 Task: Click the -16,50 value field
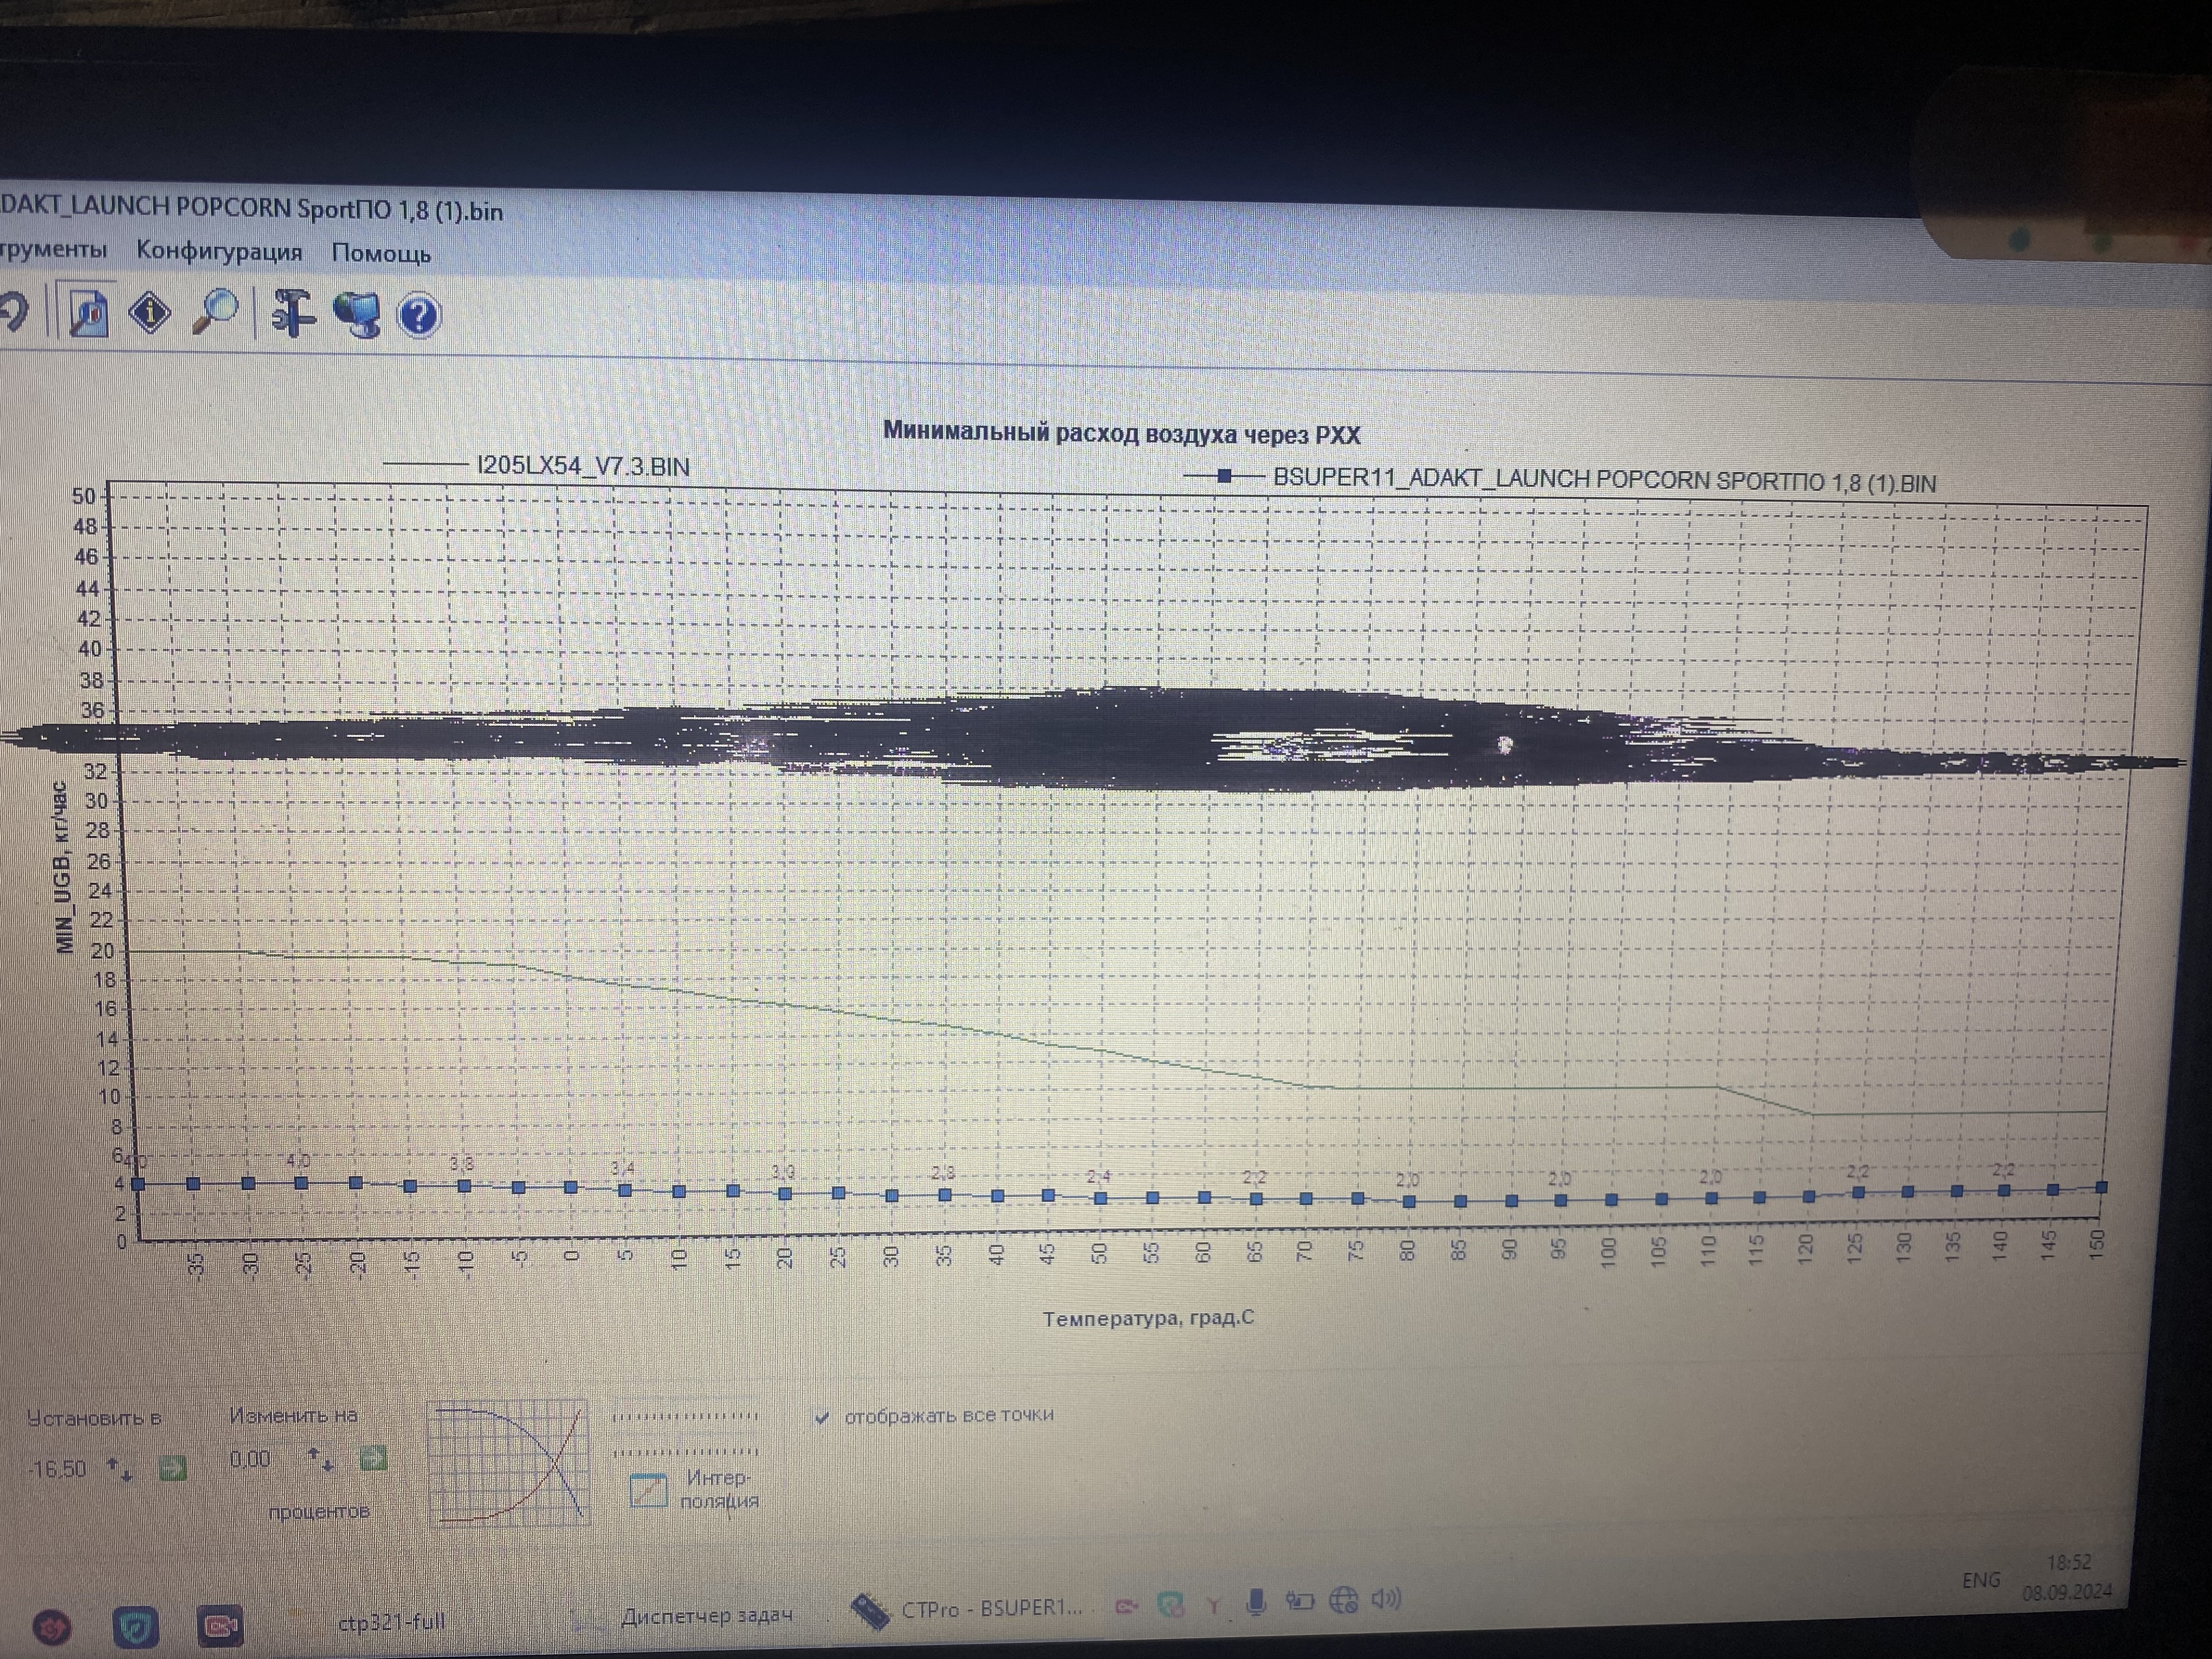[58, 1469]
